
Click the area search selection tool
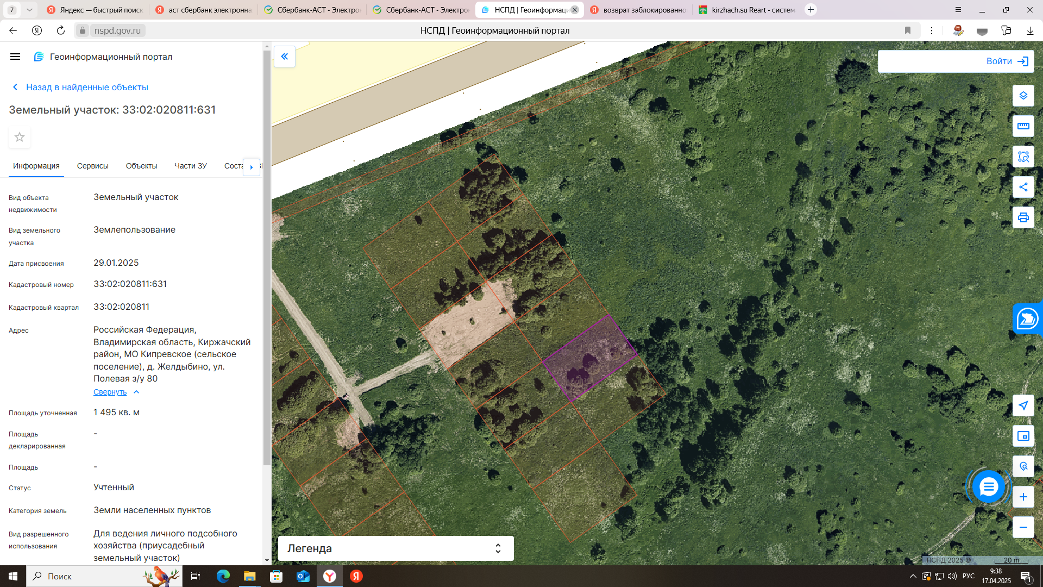pos(1023,157)
